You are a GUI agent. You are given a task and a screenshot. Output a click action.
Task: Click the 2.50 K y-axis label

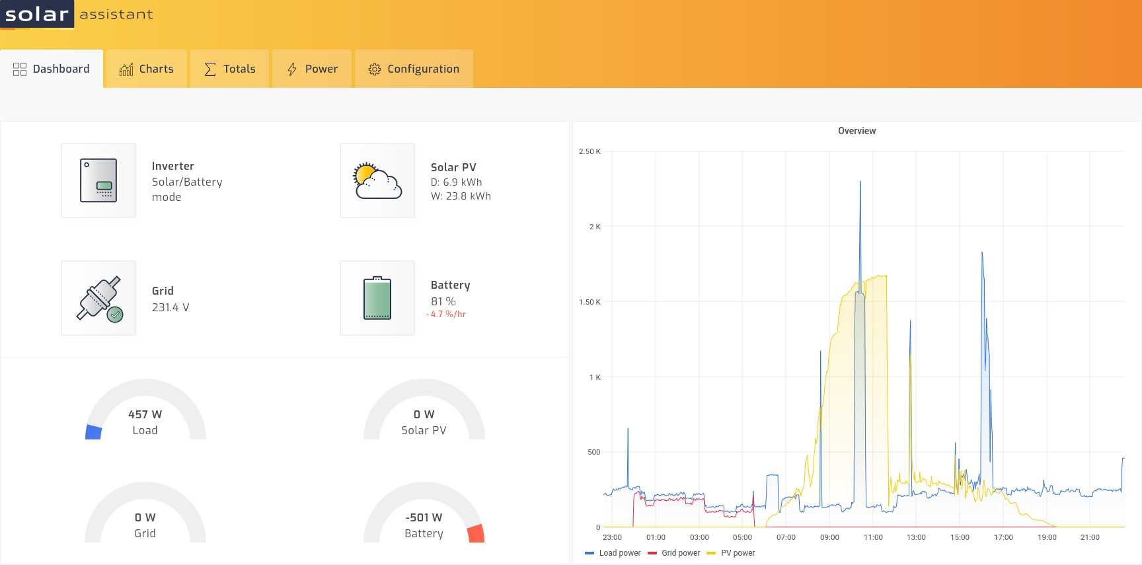point(590,151)
